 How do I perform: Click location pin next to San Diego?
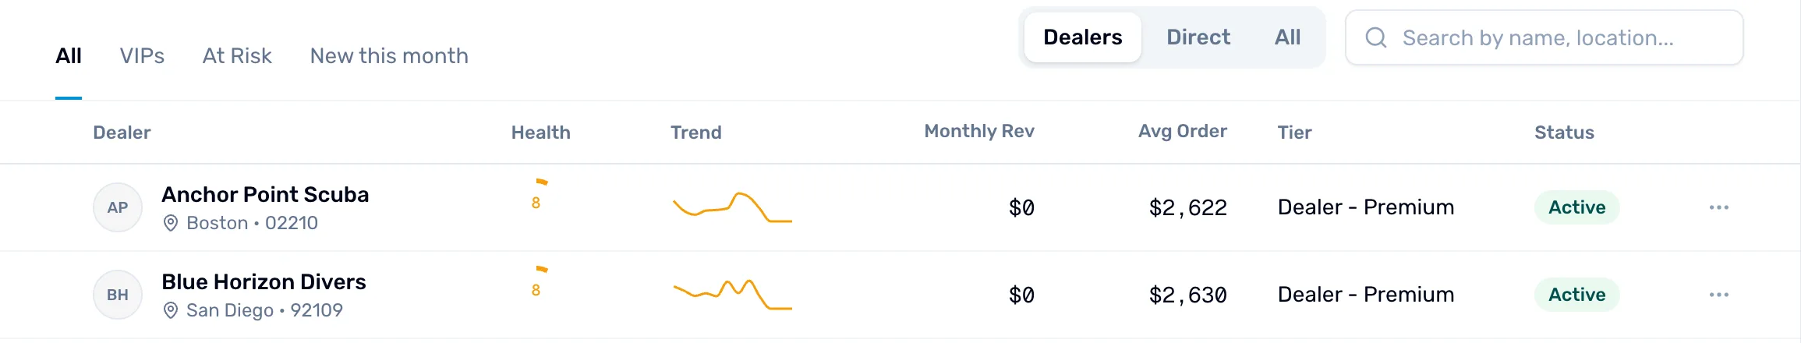(x=171, y=310)
